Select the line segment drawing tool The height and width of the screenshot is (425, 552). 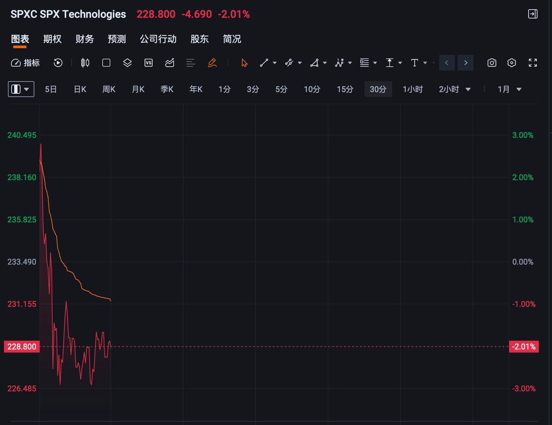[x=264, y=63]
